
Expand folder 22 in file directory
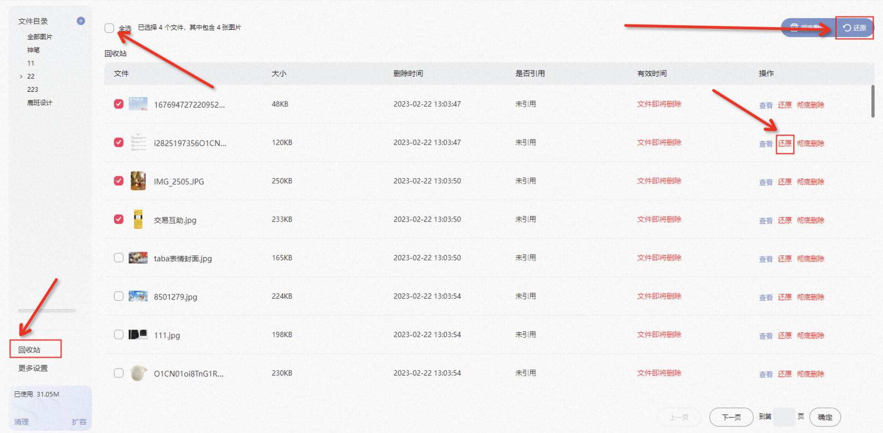21,76
